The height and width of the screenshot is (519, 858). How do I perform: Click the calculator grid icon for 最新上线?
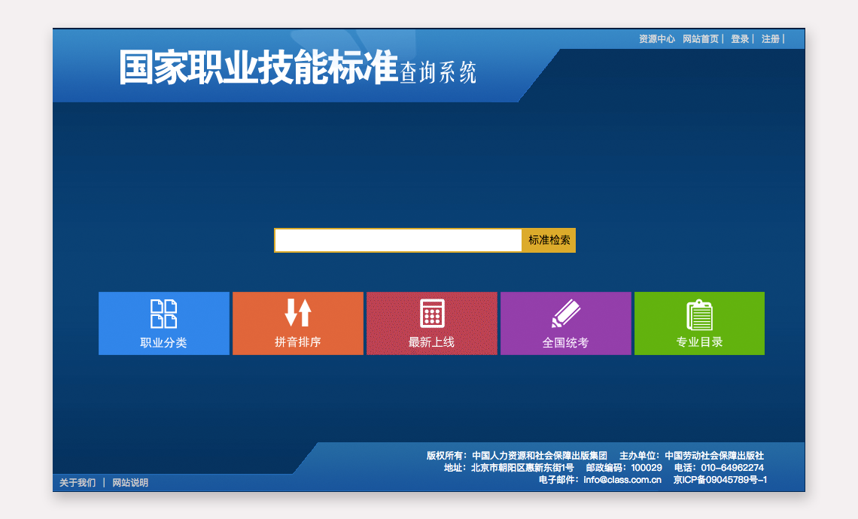(x=432, y=313)
